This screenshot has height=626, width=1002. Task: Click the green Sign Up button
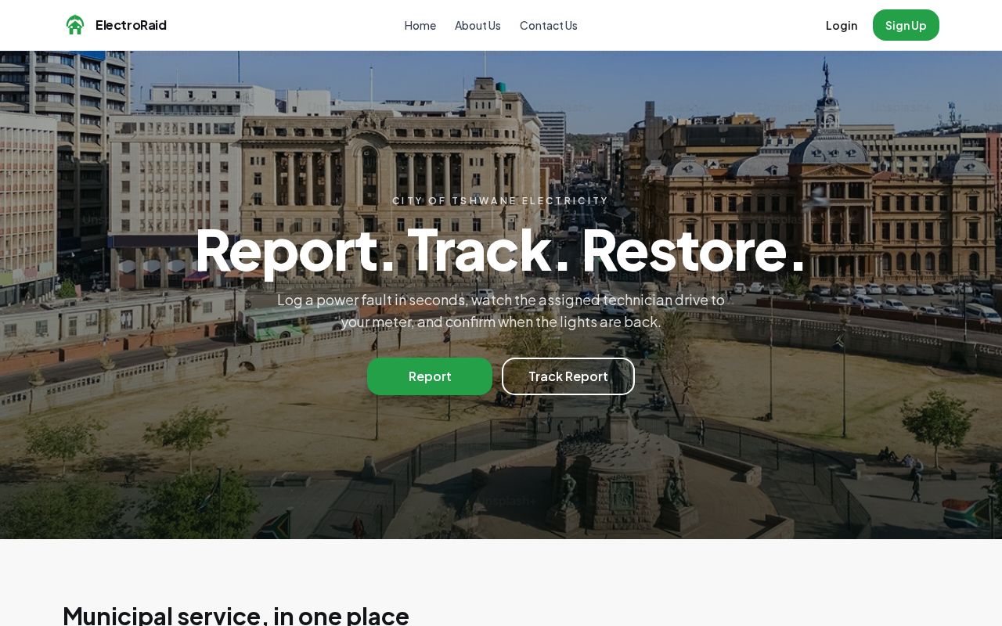tap(906, 25)
